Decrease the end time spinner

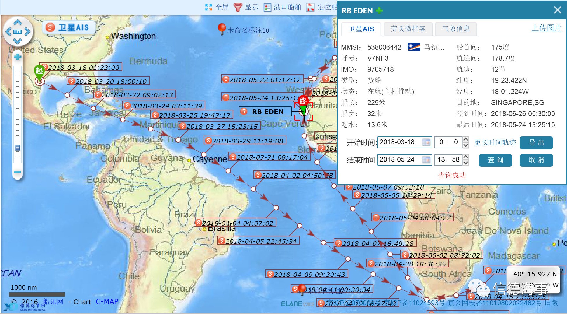[x=466, y=163]
